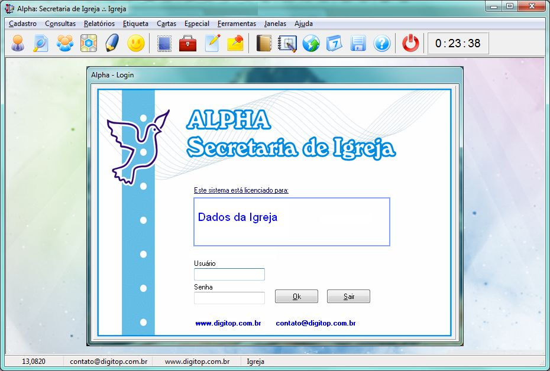Image resolution: width=550 pixels, height=371 pixels.
Task: Click Igreja in the status bar
Action: pos(255,361)
